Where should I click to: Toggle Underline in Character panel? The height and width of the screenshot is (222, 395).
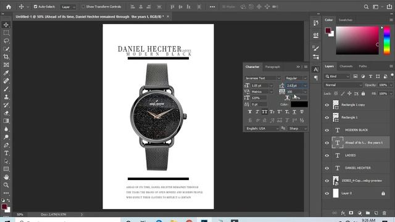click(x=294, y=112)
